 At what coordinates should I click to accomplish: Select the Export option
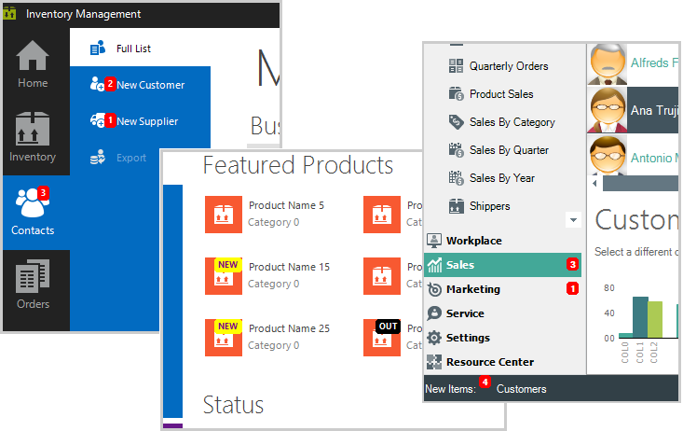(130, 158)
